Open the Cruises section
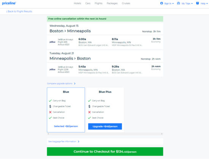The image size is (209, 159). tap(126, 3)
